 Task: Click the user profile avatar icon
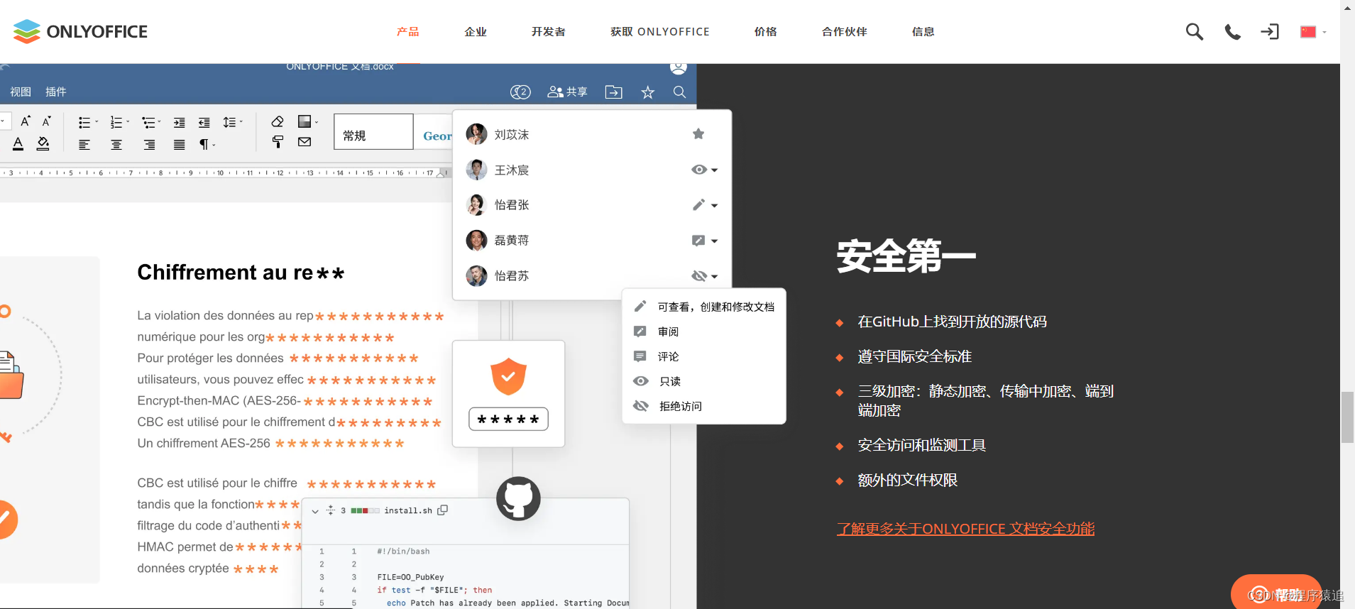point(679,67)
